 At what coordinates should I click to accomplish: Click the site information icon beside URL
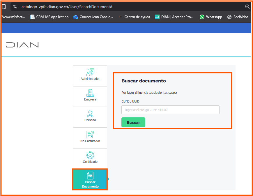click(15, 6)
